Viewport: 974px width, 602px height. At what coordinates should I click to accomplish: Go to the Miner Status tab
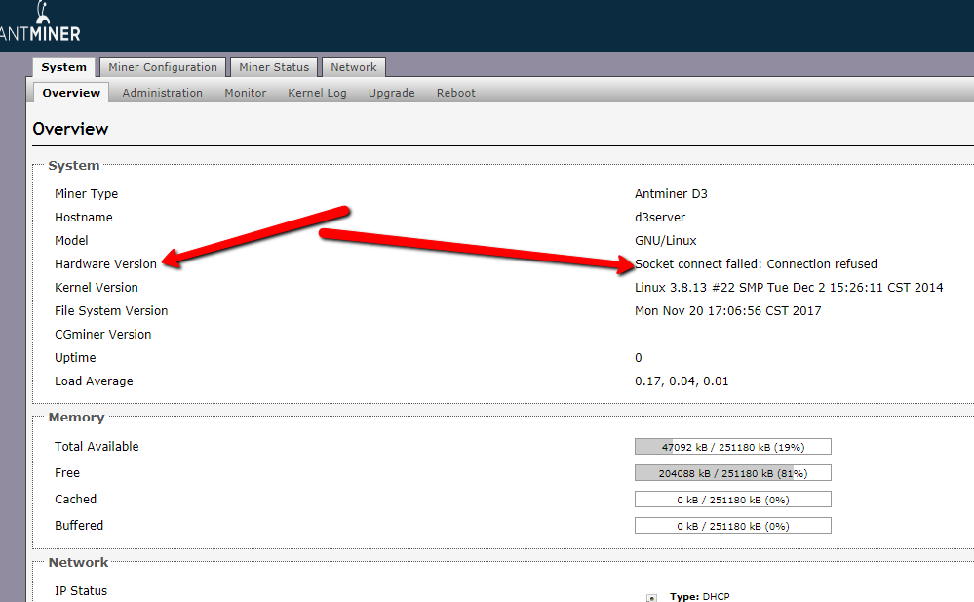pyautogui.click(x=274, y=67)
